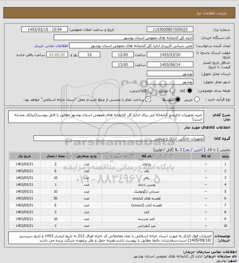The image size is (239, 263).
Task: Select item name پاراوان in row 1
Action: (146, 164)
